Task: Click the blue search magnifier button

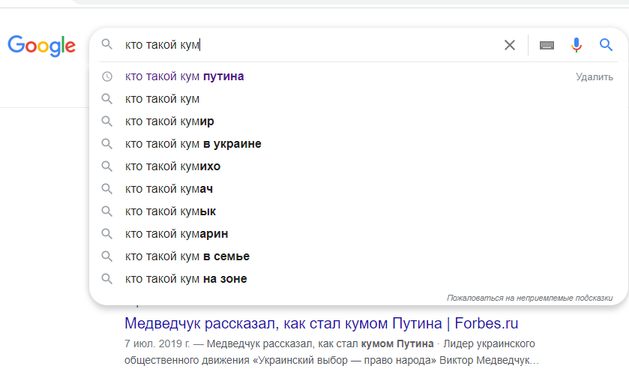Action: pyautogui.click(x=606, y=45)
